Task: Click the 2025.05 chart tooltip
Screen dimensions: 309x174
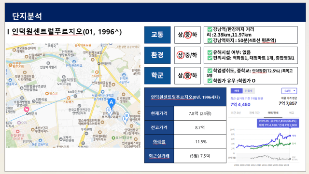Action: [x=278, y=123]
